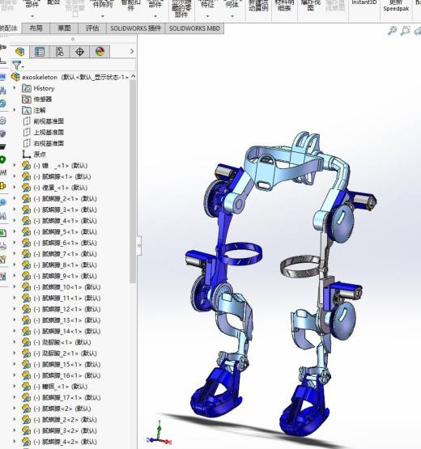Expand the 注解 annotations node
This screenshot has height=449, width=421.
click(15, 110)
